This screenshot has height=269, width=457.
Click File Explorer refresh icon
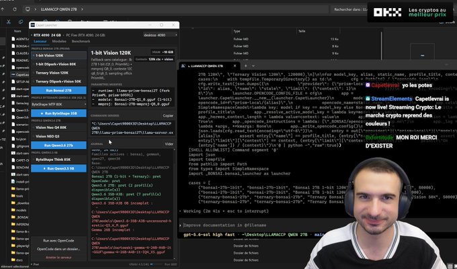click(15, 9)
